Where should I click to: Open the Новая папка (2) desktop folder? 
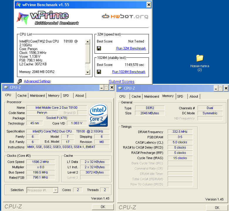(x=200, y=63)
